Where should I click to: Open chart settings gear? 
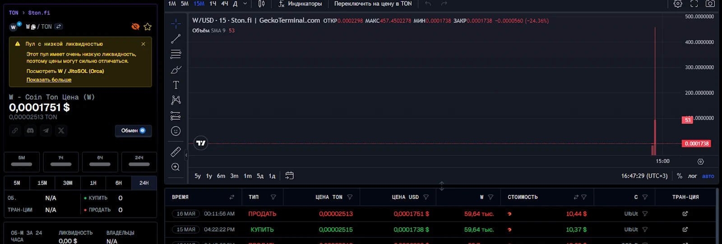coord(678,4)
